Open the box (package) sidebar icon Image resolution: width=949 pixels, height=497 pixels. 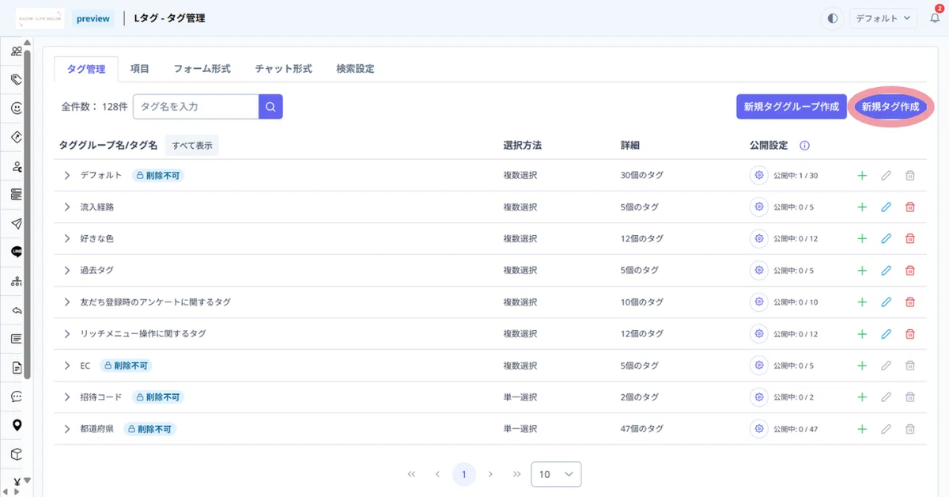pos(17,454)
